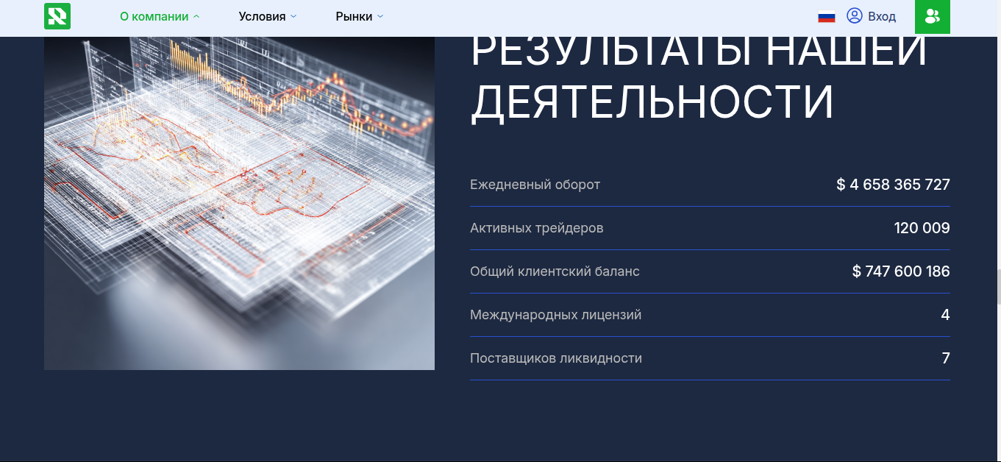The image size is (1001, 462).
Task: Expand the chevron next to Рынки
Action: pyautogui.click(x=380, y=16)
